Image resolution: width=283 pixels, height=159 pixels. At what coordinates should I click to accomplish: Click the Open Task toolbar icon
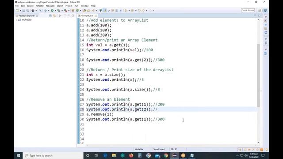(x=88, y=11)
